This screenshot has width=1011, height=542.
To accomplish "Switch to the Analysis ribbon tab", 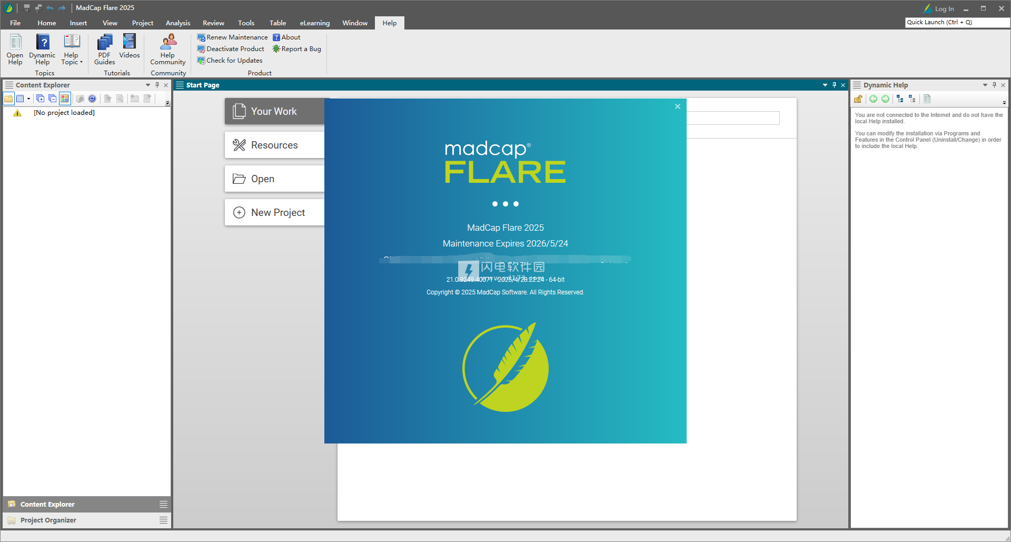I will 178,23.
